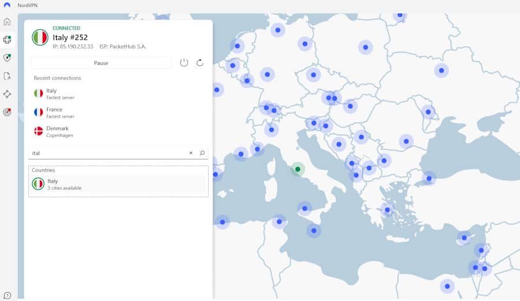Click the 'Italy #252' server name
Viewport: 520px width, 301px height.
point(70,37)
